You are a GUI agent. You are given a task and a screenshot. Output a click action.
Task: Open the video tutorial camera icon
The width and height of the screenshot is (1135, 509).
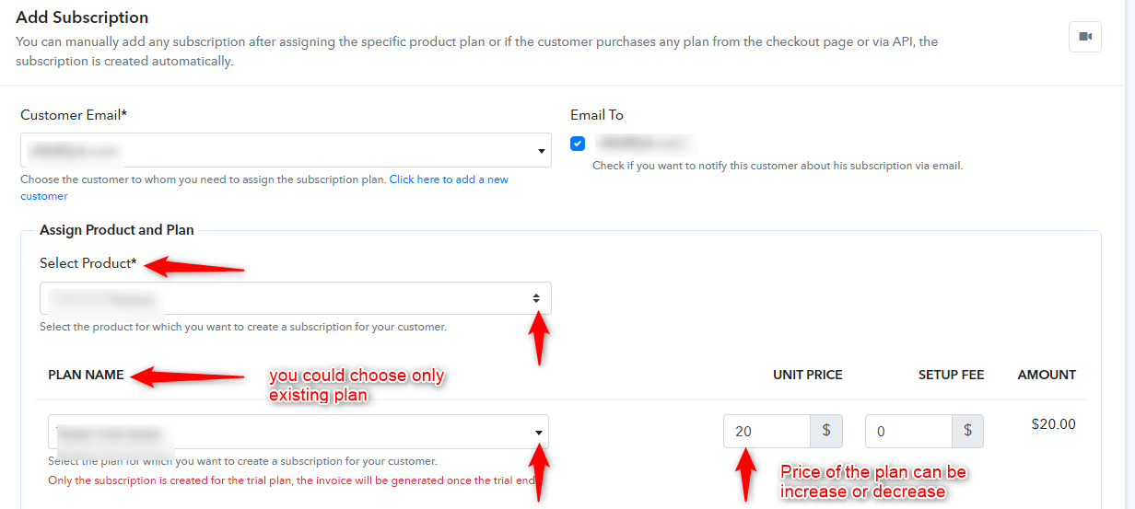1085,37
